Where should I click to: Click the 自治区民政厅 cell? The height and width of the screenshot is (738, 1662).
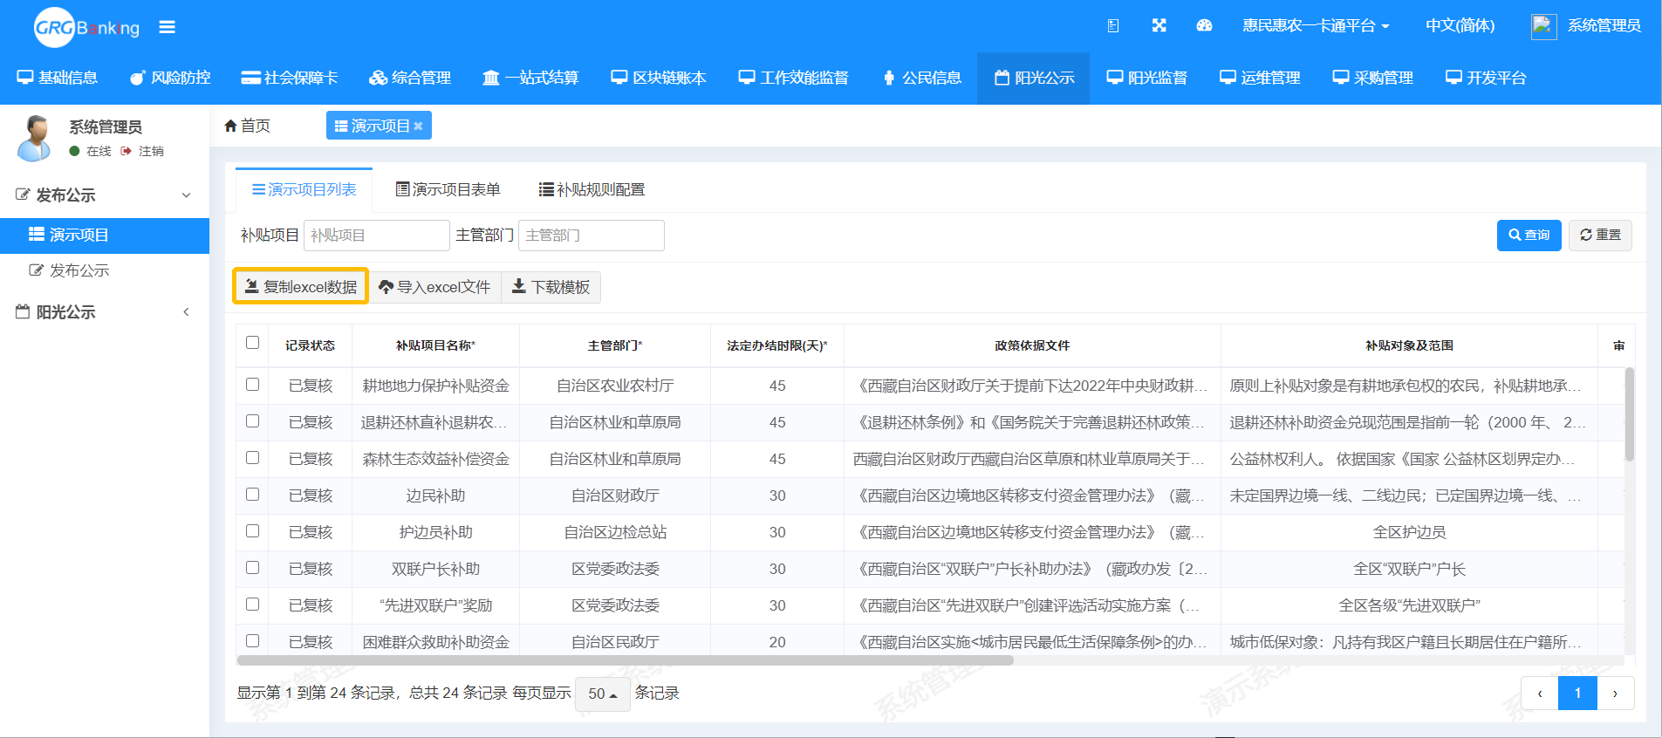[x=615, y=642]
